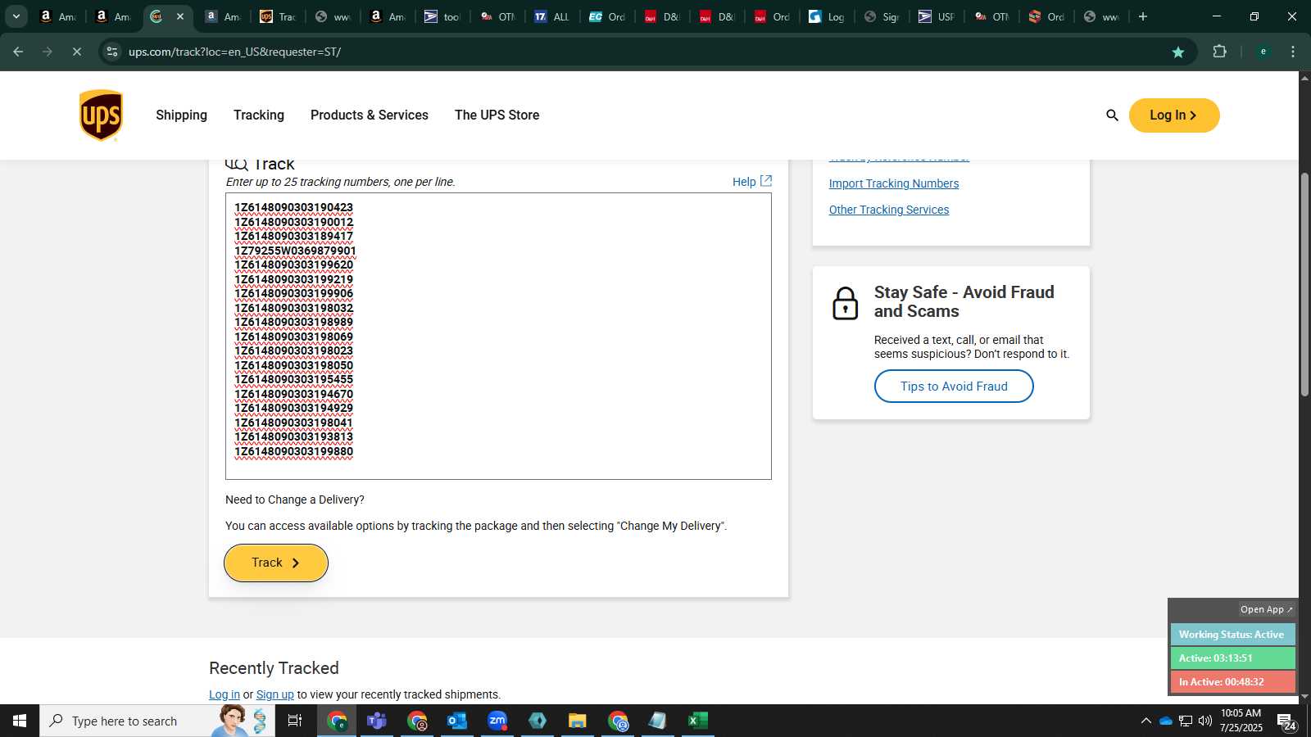Open the Products & Services menu

point(370,115)
